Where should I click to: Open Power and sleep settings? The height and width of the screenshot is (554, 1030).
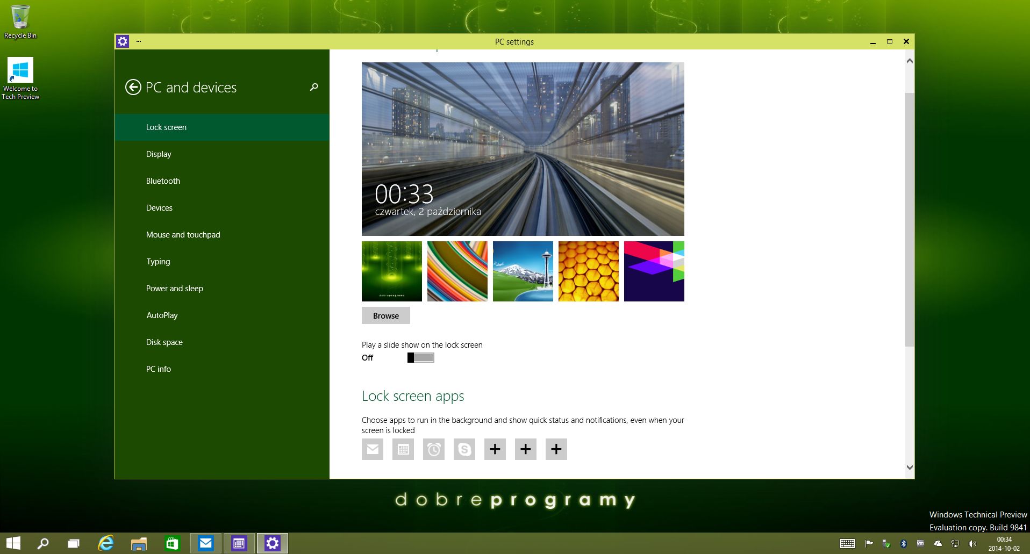221,289
